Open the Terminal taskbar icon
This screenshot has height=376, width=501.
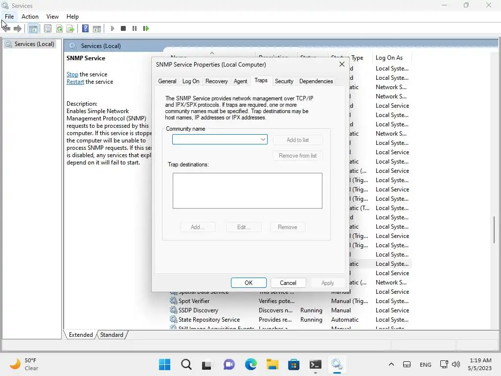(x=316, y=364)
